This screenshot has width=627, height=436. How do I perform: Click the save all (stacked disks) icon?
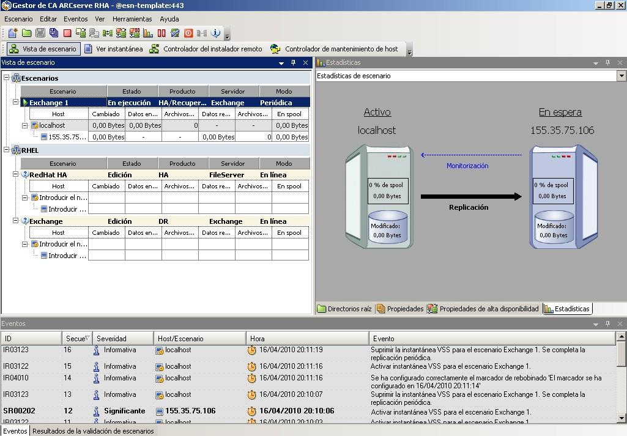pyautogui.click(x=54, y=33)
